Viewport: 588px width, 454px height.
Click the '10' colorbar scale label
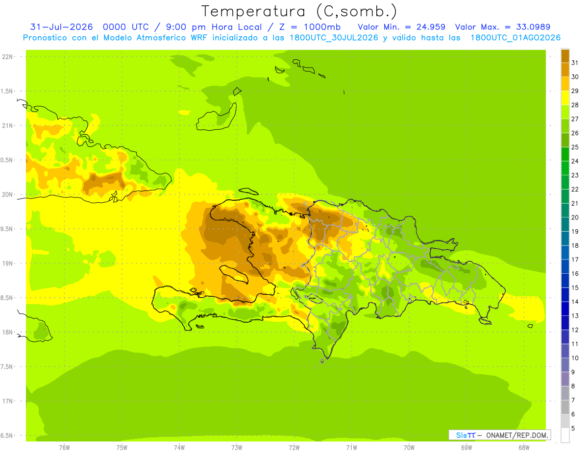tap(575, 358)
